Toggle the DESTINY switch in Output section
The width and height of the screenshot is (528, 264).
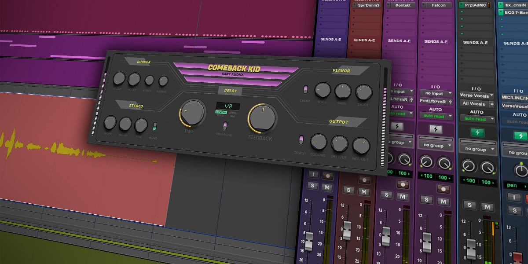pos(301,140)
